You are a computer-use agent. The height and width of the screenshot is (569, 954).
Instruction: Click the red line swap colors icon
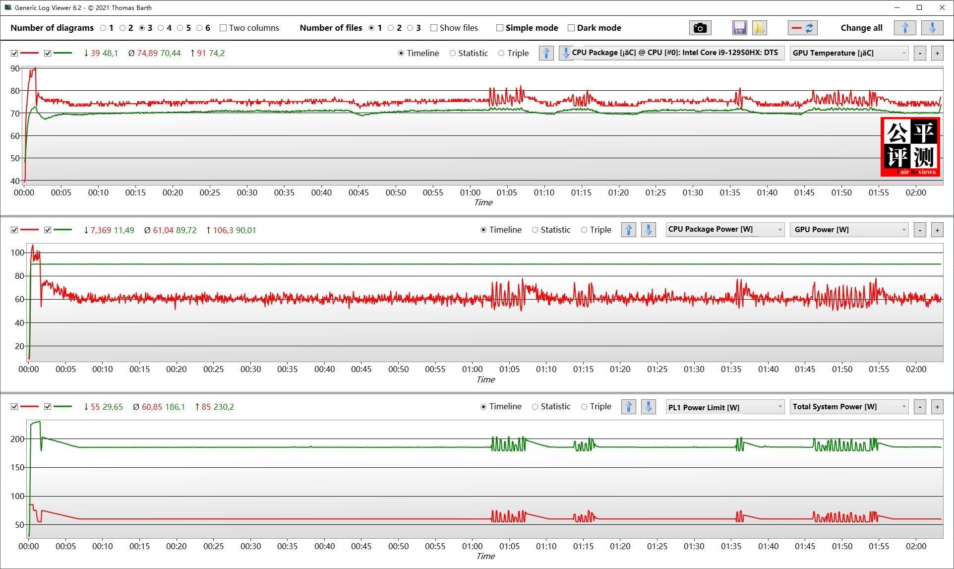tap(802, 28)
